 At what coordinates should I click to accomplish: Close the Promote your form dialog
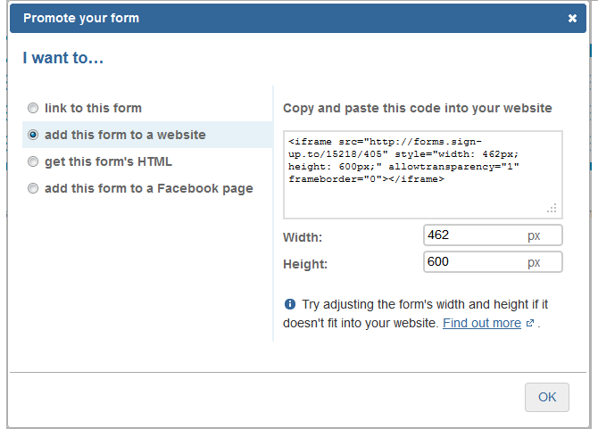coord(572,18)
